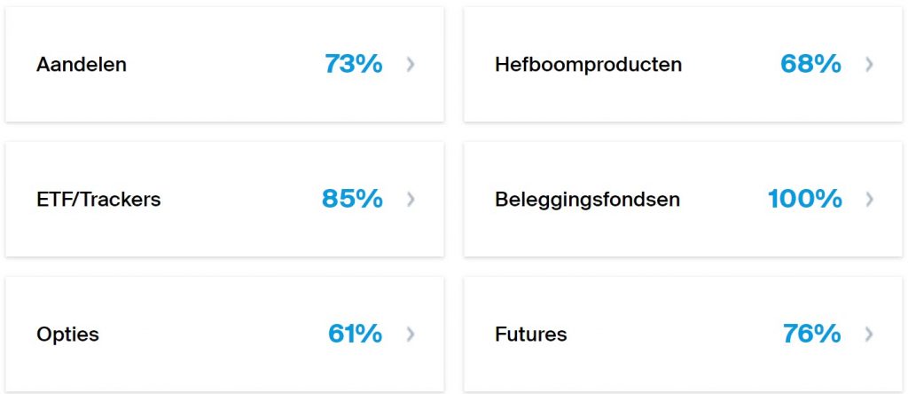Click the 76% value for Futures

coord(811,335)
